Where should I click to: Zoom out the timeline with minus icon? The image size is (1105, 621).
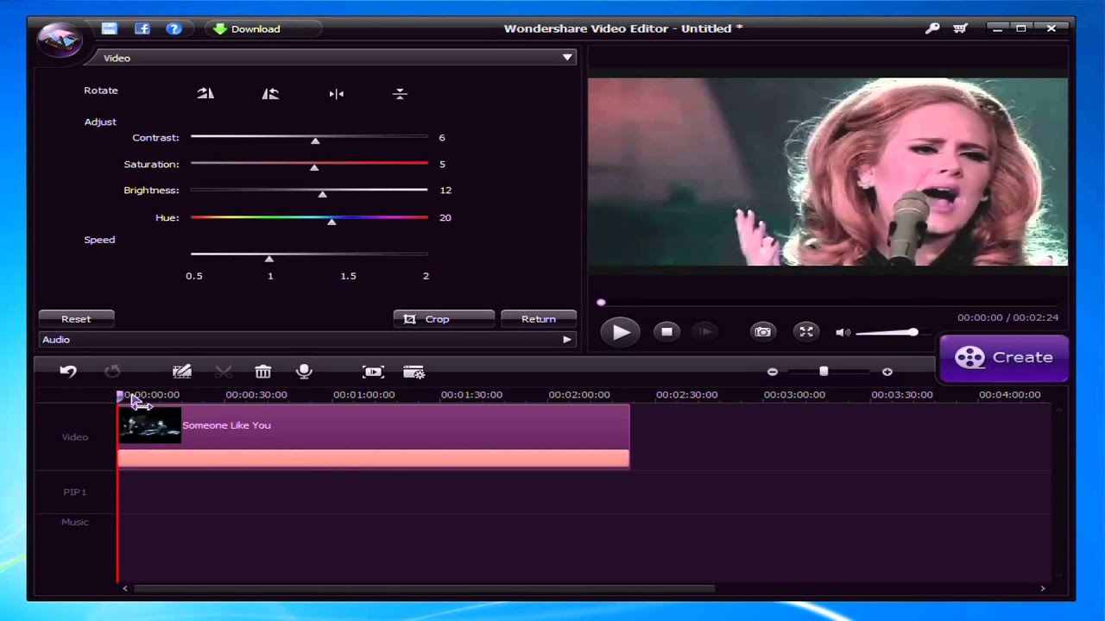pos(773,372)
